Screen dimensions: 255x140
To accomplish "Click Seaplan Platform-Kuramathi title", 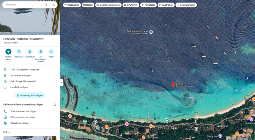I will tap(24, 39).
